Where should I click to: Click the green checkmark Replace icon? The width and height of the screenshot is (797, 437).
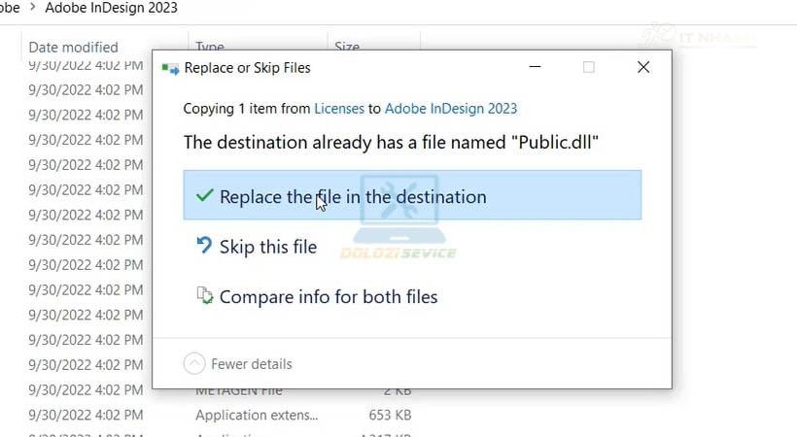[x=204, y=195]
